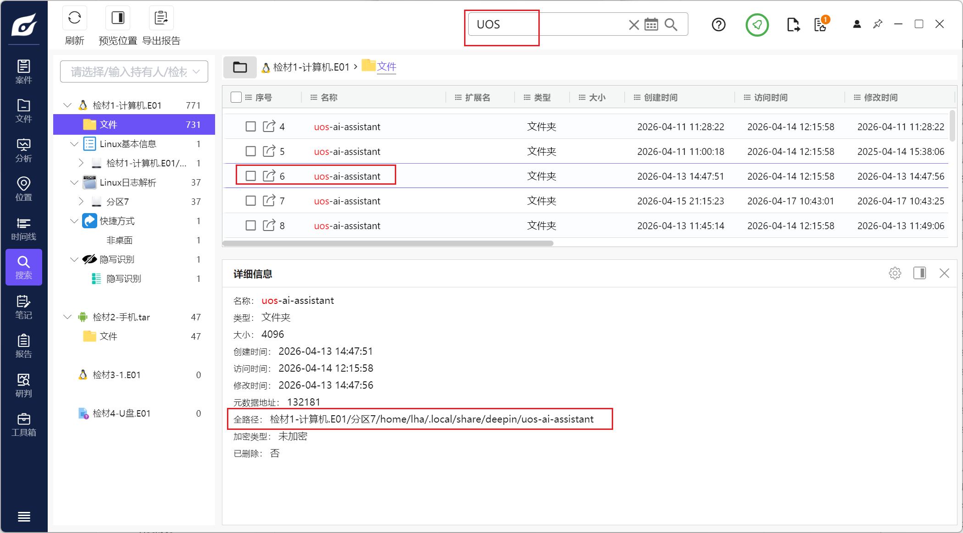Collapse the Linux基本信息 node
This screenshot has width=963, height=533.
[74, 144]
